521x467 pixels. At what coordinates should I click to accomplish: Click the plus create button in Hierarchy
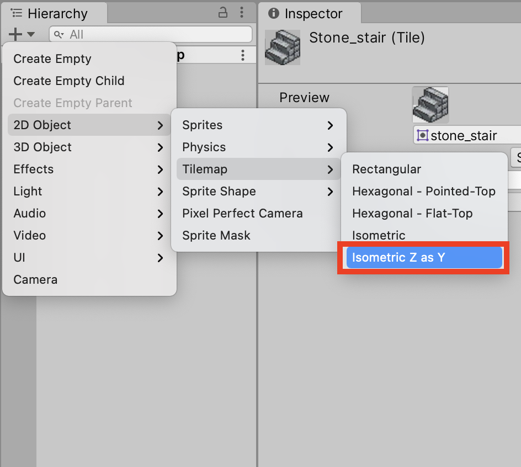click(x=15, y=34)
